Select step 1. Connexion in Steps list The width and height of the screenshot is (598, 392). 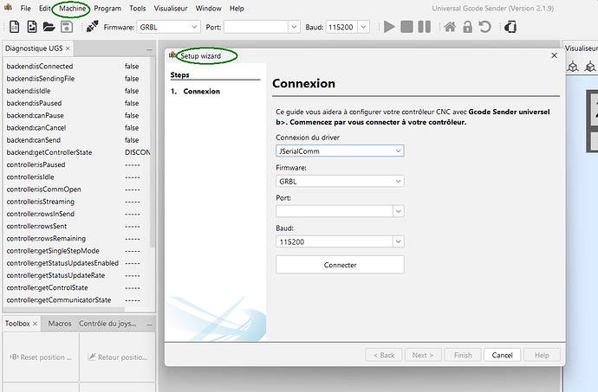(195, 92)
